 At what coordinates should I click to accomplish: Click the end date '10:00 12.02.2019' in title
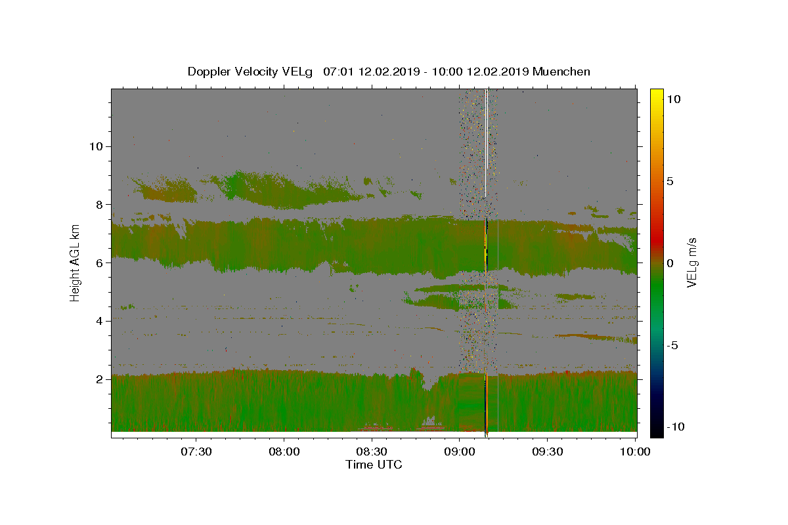tap(481, 72)
